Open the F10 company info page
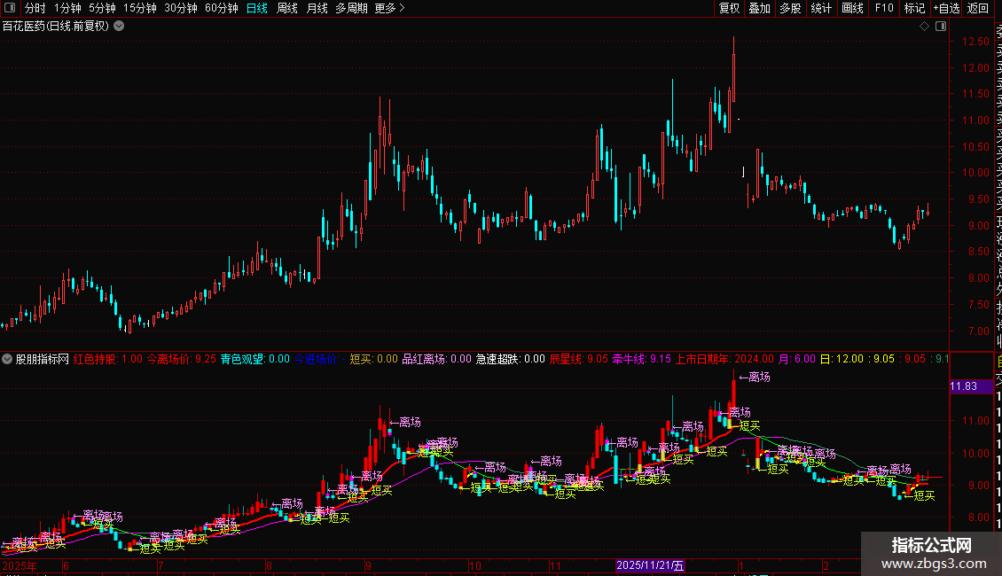This screenshot has width=1002, height=576. [x=884, y=8]
